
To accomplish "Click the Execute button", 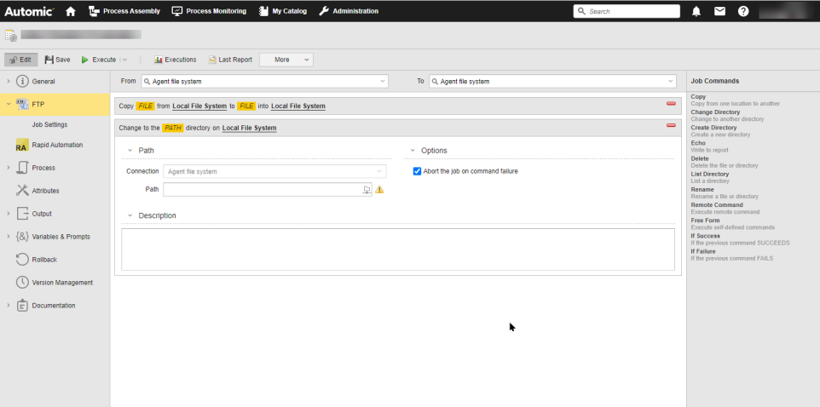I will click(99, 60).
